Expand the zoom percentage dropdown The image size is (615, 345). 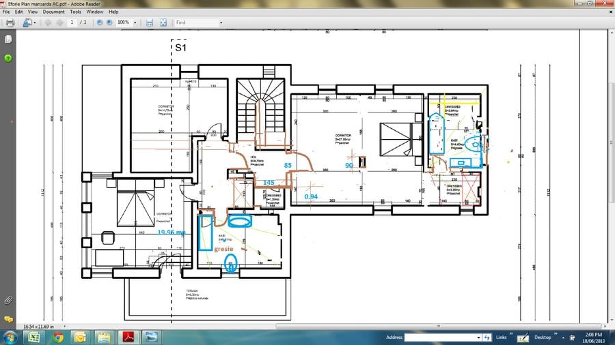(135, 22)
